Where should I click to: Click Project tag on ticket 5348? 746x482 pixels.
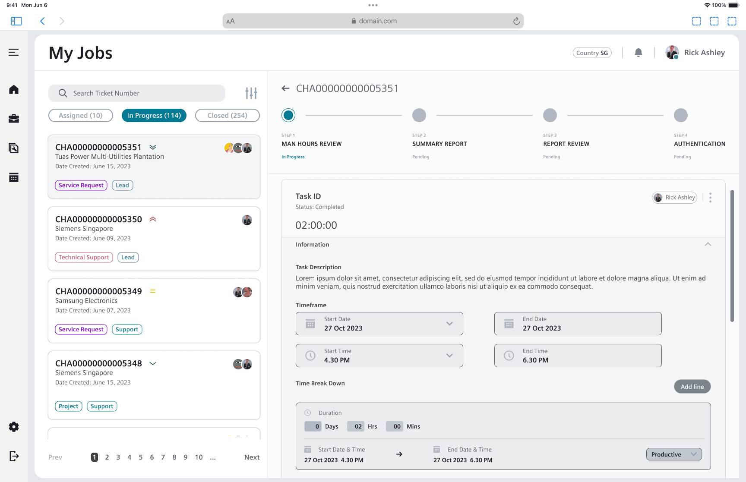pyautogui.click(x=69, y=406)
